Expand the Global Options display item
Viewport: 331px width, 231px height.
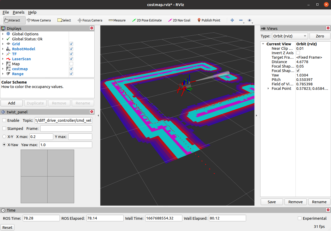pyautogui.click(x=3, y=34)
